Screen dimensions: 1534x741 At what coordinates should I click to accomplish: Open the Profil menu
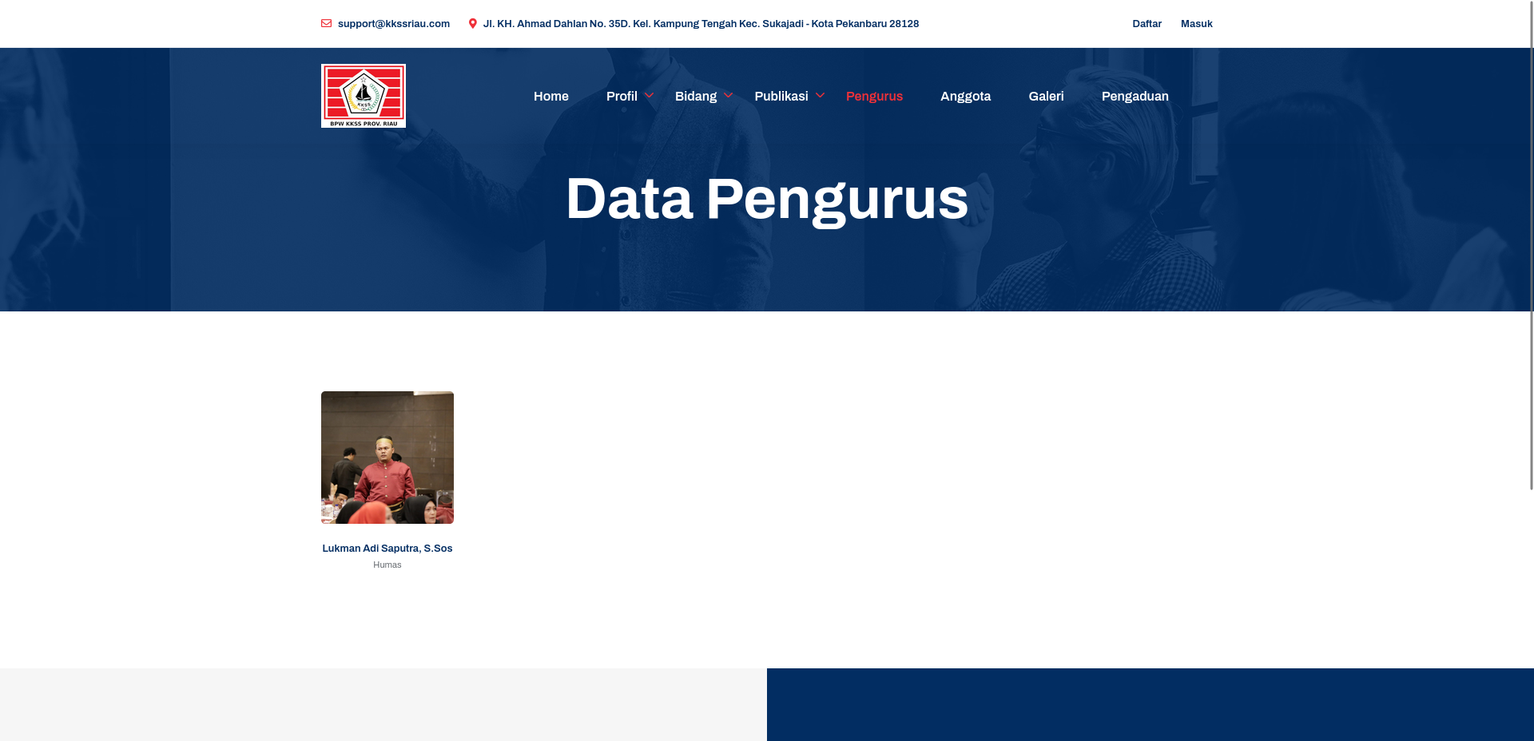(x=622, y=96)
